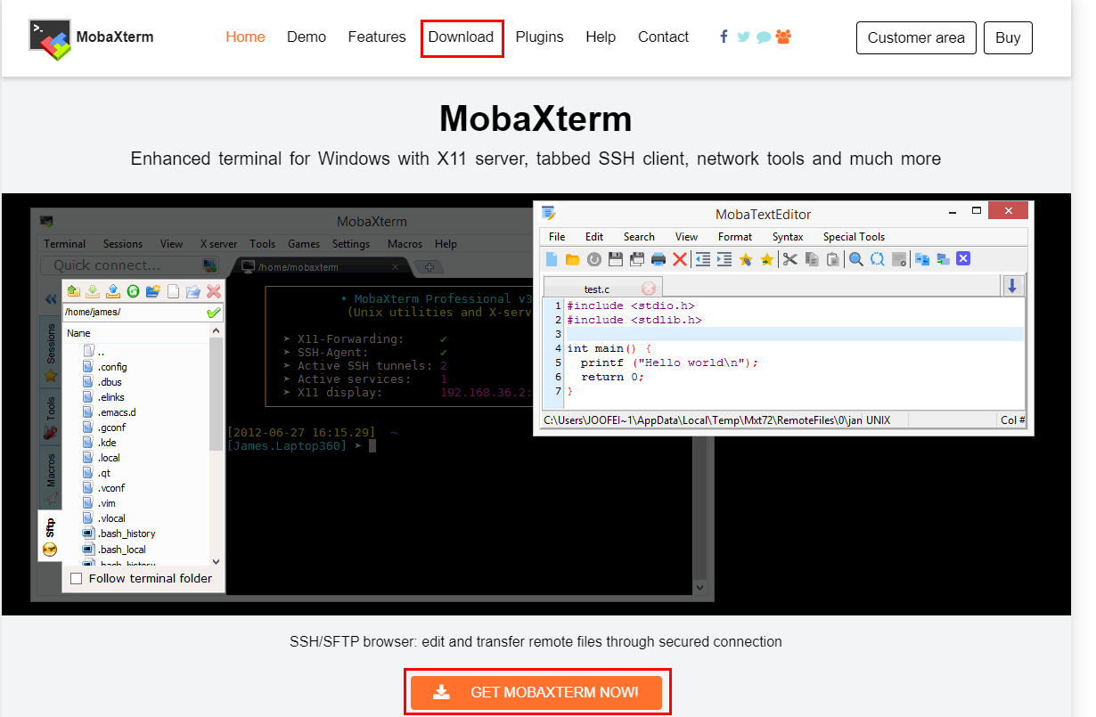Switch to the Sftp side tab
This screenshot has height=717, width=1096.
click(x=50, y=535)
